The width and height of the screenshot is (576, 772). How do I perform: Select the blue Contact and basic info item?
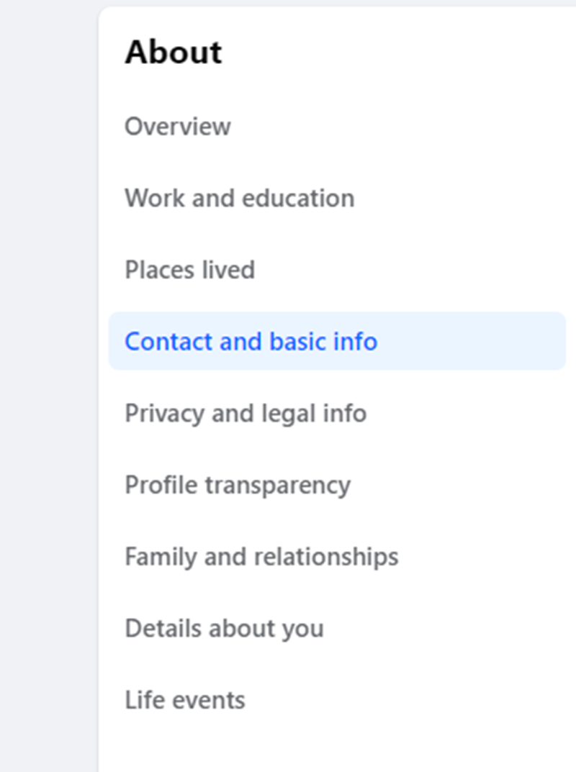click(251, 342)
